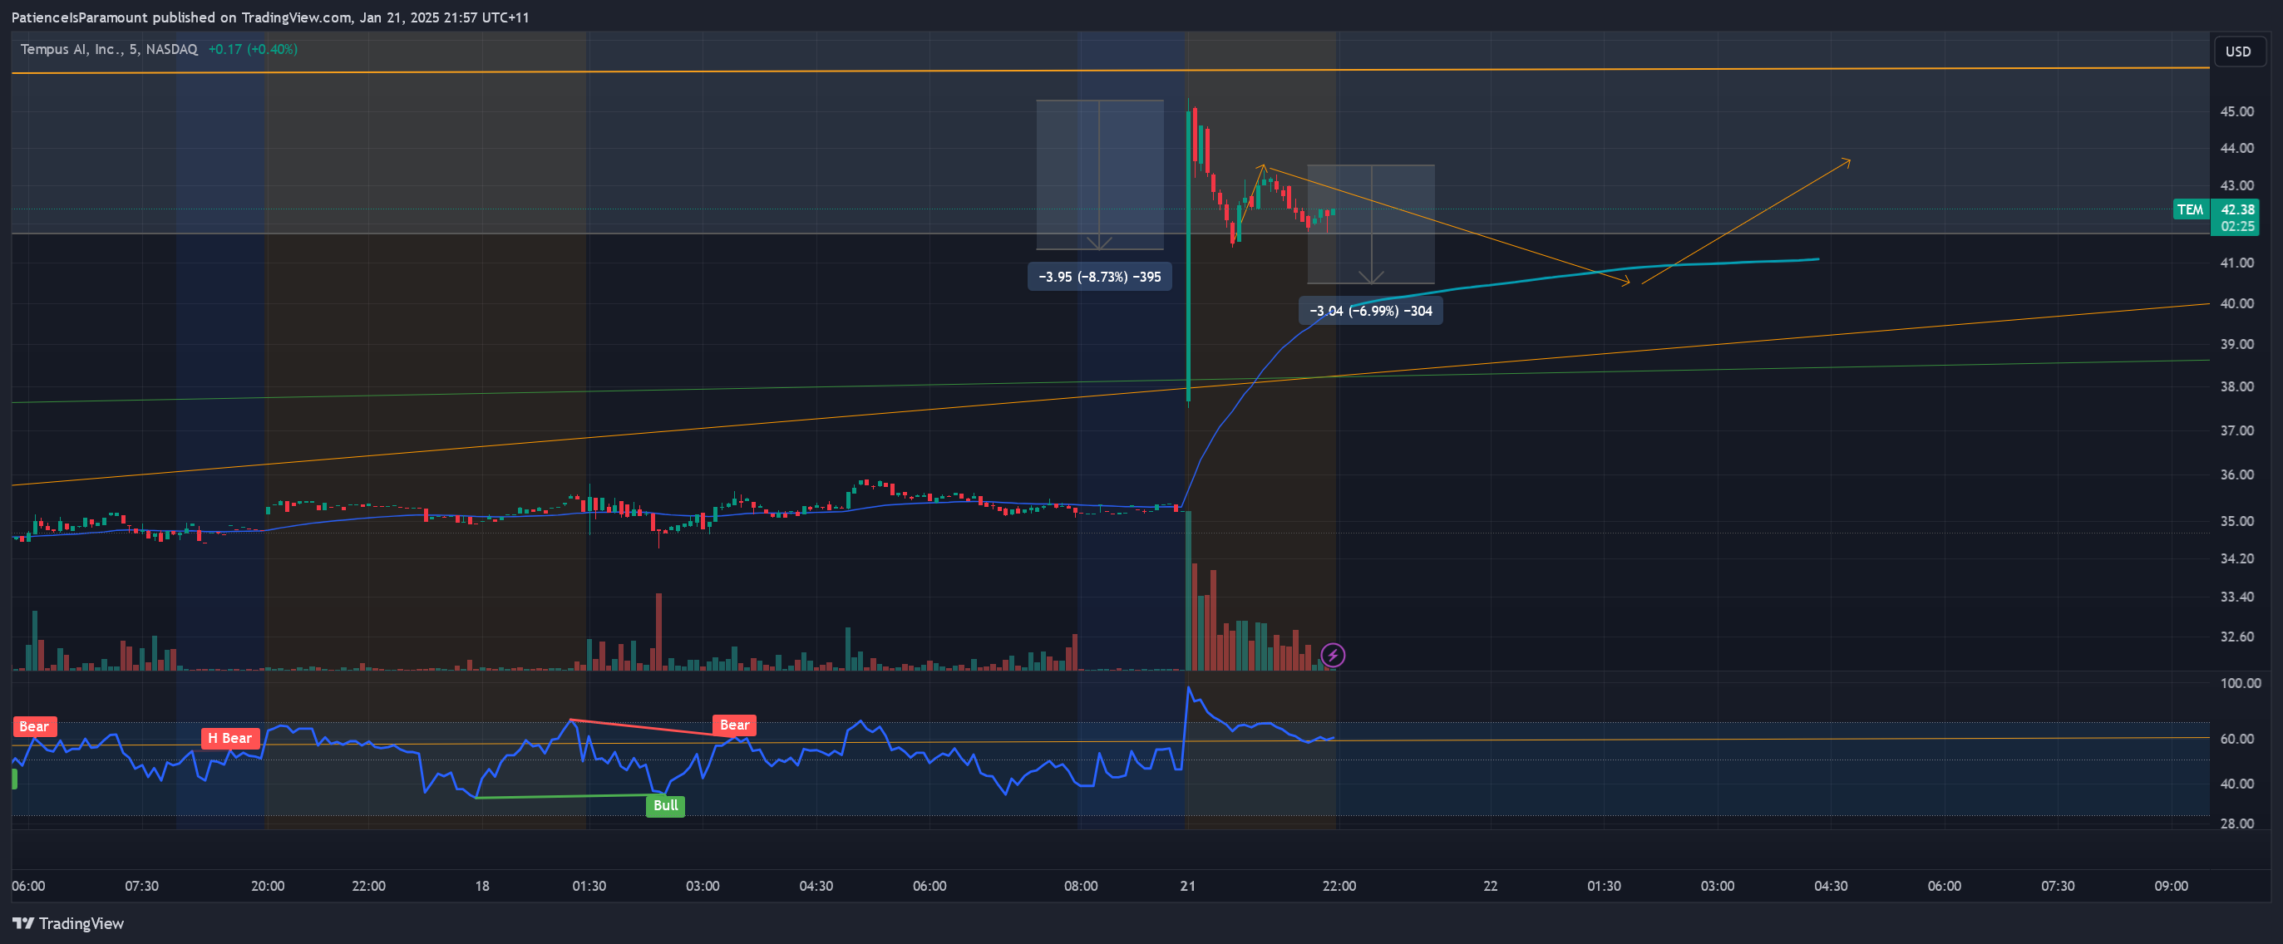Open the USD currency selector
The image size is (2283, 944).
(2238, 52)
